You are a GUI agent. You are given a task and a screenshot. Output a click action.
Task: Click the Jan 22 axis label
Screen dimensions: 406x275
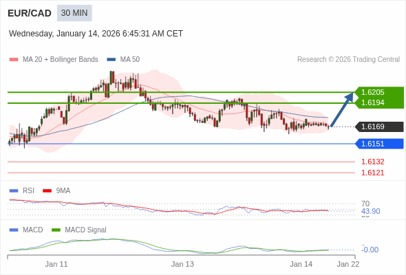coord(348,264)
